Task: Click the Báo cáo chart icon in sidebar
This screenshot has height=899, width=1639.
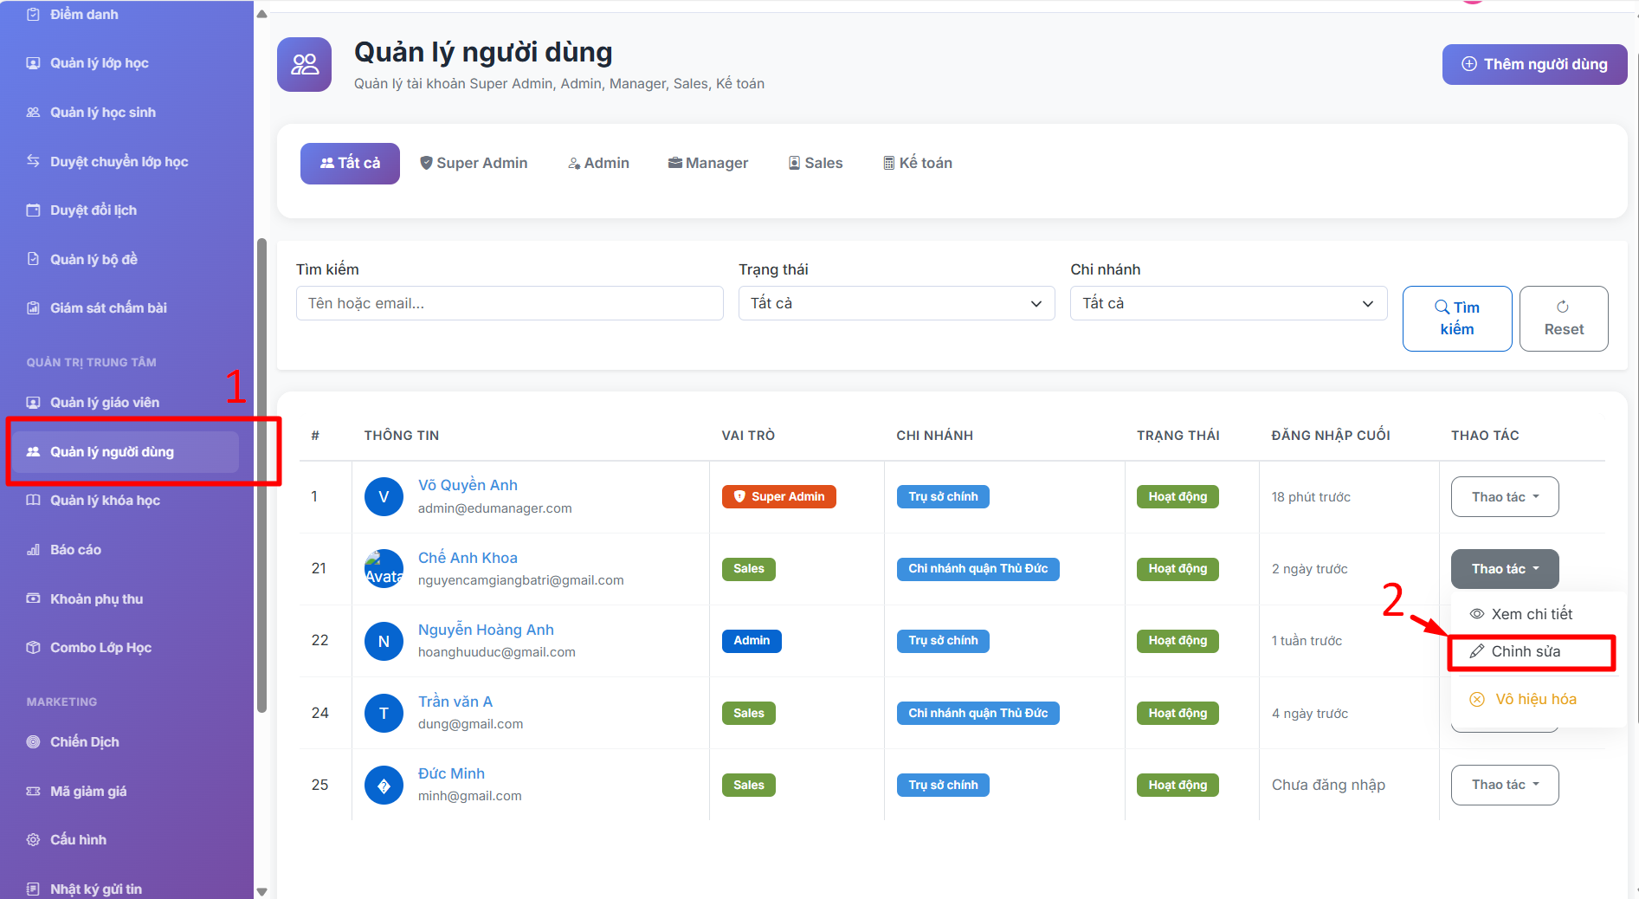Action: pyautogui.click(x=33, y=550)
